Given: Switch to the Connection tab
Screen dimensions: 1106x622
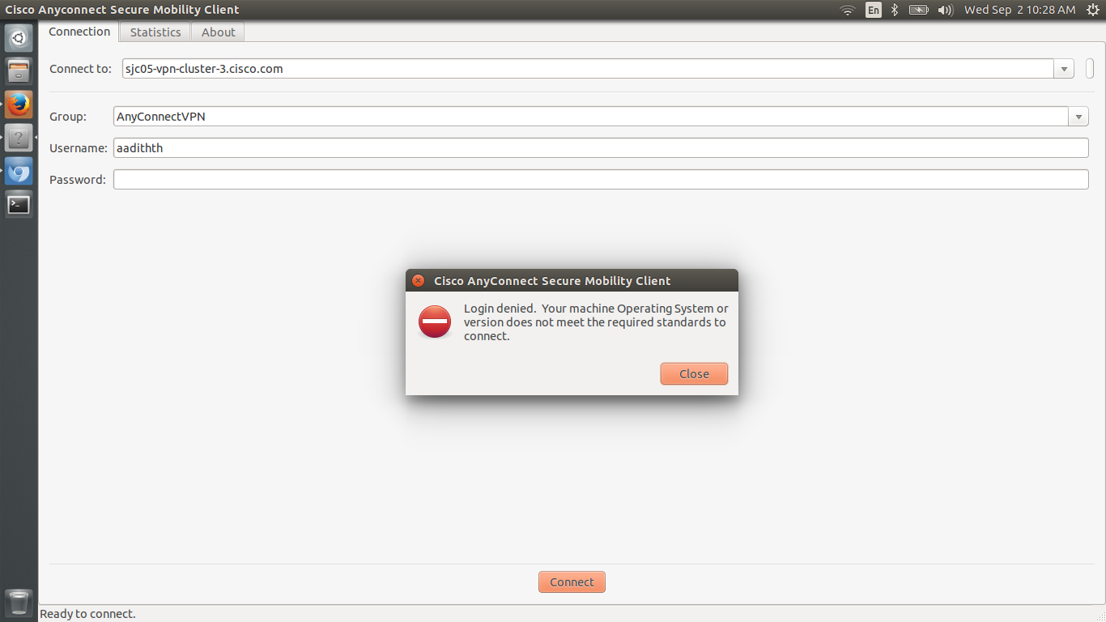Looking at the screenshot, I should coord(79,32).
